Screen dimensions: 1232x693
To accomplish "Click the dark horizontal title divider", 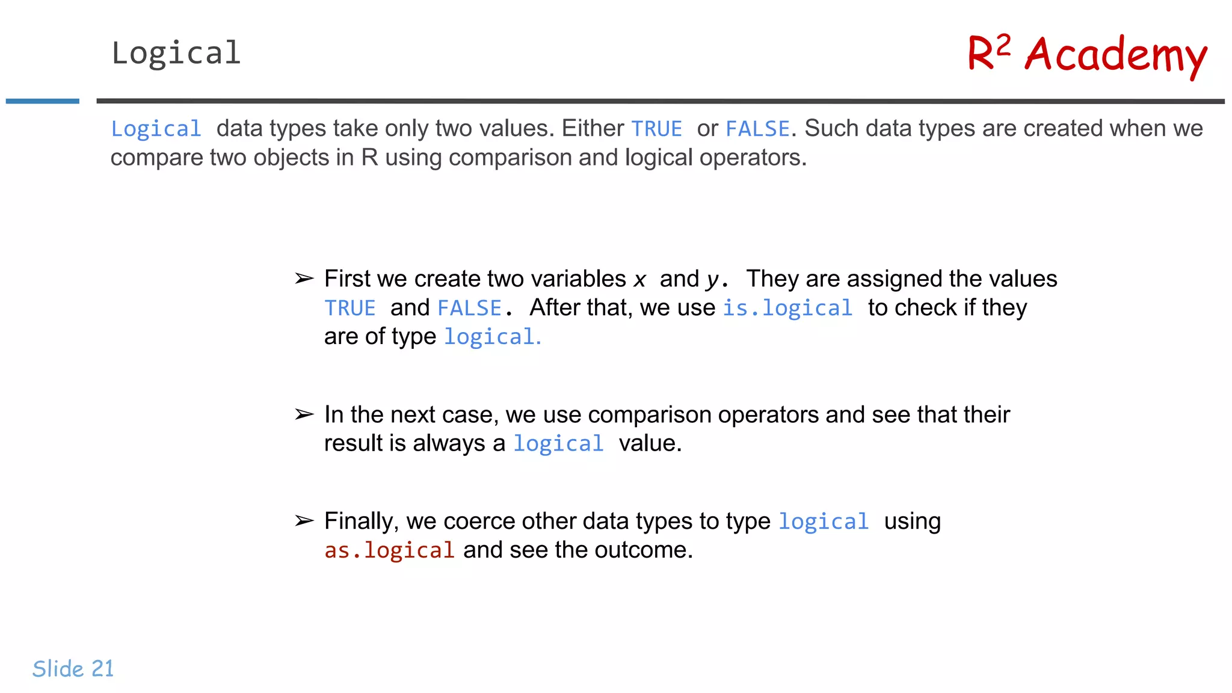I will tap(661, 101).
